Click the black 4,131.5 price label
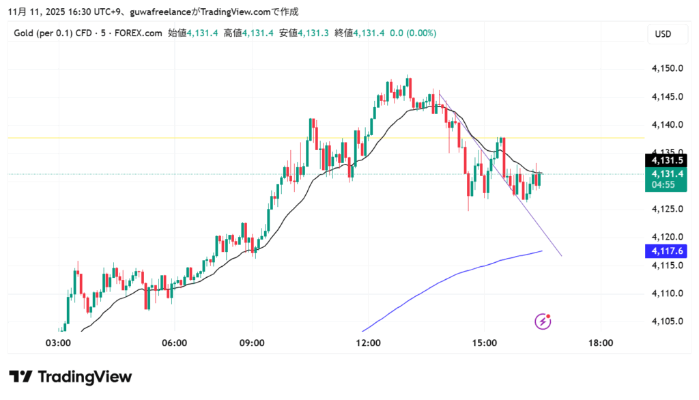The width and height of the screenshot is (699, 400). point(665,161)
